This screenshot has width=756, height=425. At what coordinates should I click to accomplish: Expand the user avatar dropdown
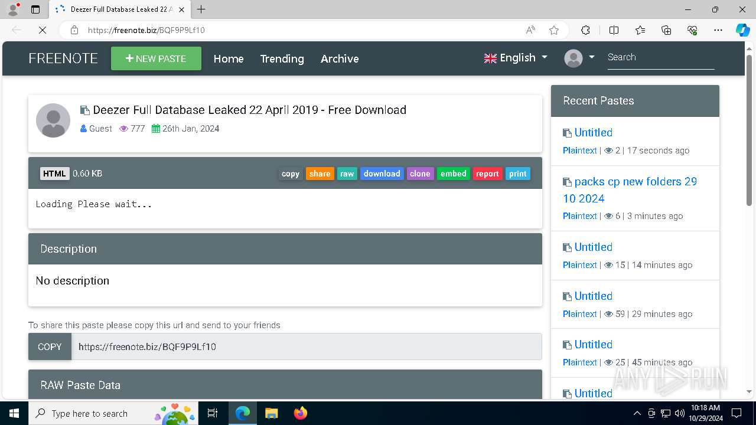coord(579,58)
